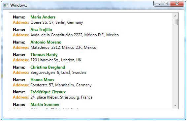
Task: Select the name Martín Sommer
Action: [x=45, y=105]
